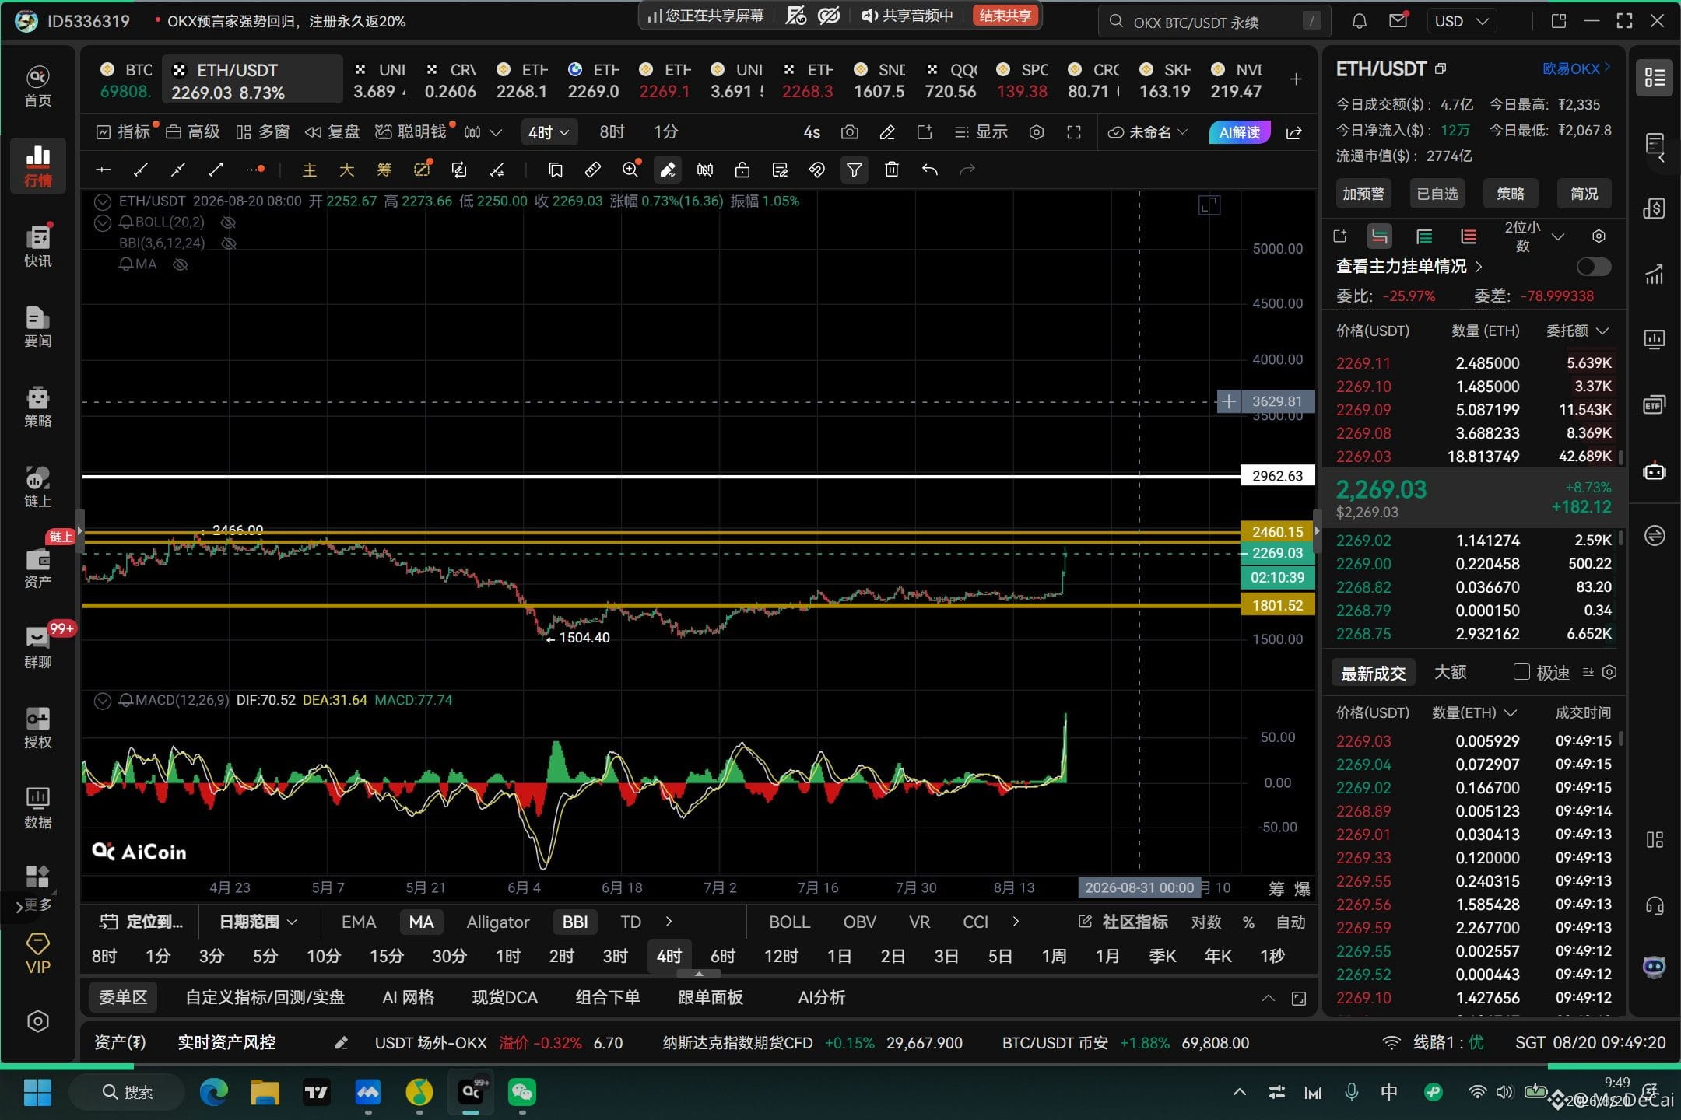Open the USD currency dropdown
This screenshot has height=1120, width=1681.
coord(1461,21)
